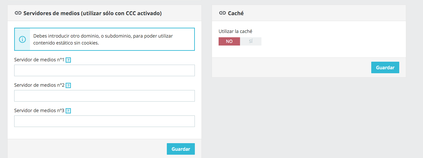
Task: Click the Servidores de medios panel title
Action: 92,13
